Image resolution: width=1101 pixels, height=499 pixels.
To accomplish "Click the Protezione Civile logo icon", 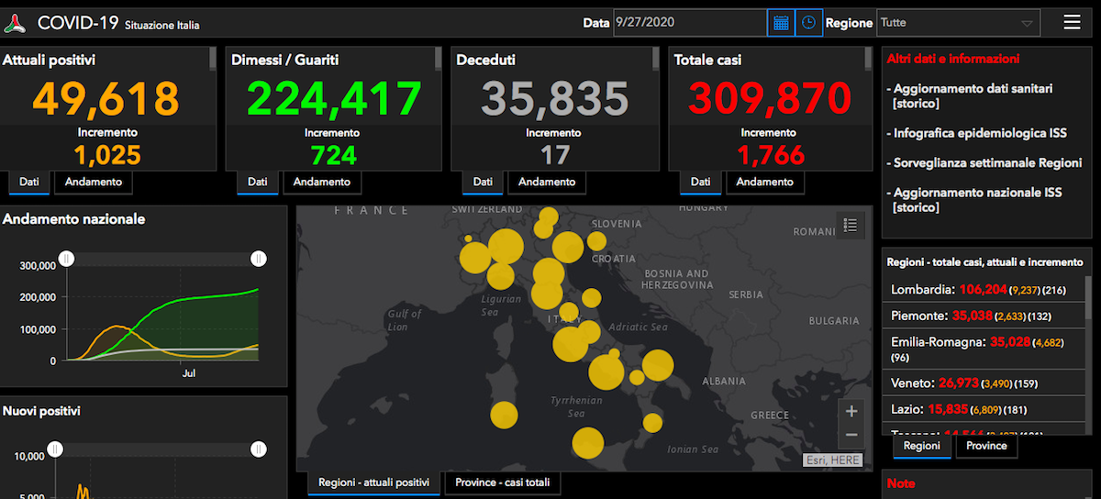I will pyautogui.click(x=17, y=23).
